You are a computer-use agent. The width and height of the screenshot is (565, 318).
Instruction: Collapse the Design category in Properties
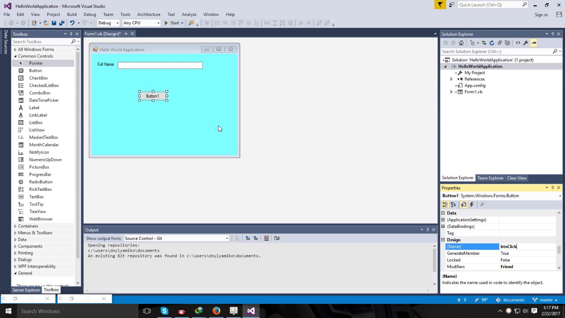tap(443, 240)
